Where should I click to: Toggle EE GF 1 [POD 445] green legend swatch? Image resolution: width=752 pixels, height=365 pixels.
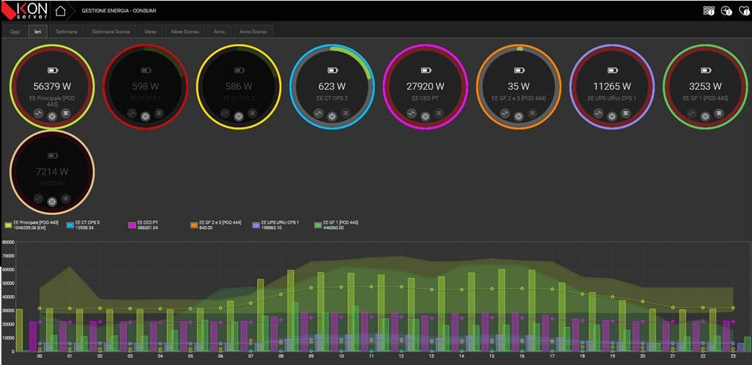click(x=318, y=225)
